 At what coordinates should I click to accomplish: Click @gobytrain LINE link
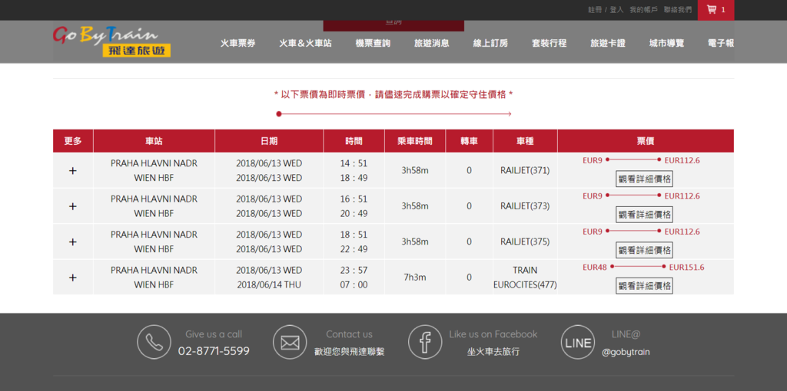click(x=626, y=352)
